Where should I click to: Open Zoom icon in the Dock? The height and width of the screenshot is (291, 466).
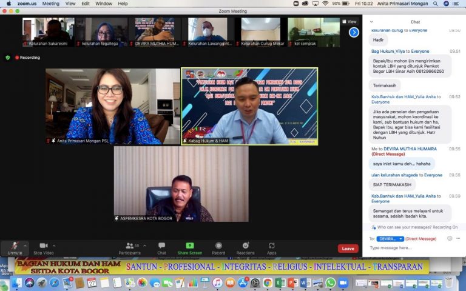pyautogui.click(x=343, y=283)
